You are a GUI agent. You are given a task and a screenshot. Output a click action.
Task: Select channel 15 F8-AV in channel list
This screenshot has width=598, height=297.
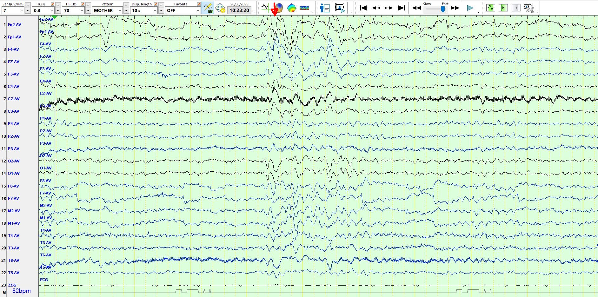[14, 186]
